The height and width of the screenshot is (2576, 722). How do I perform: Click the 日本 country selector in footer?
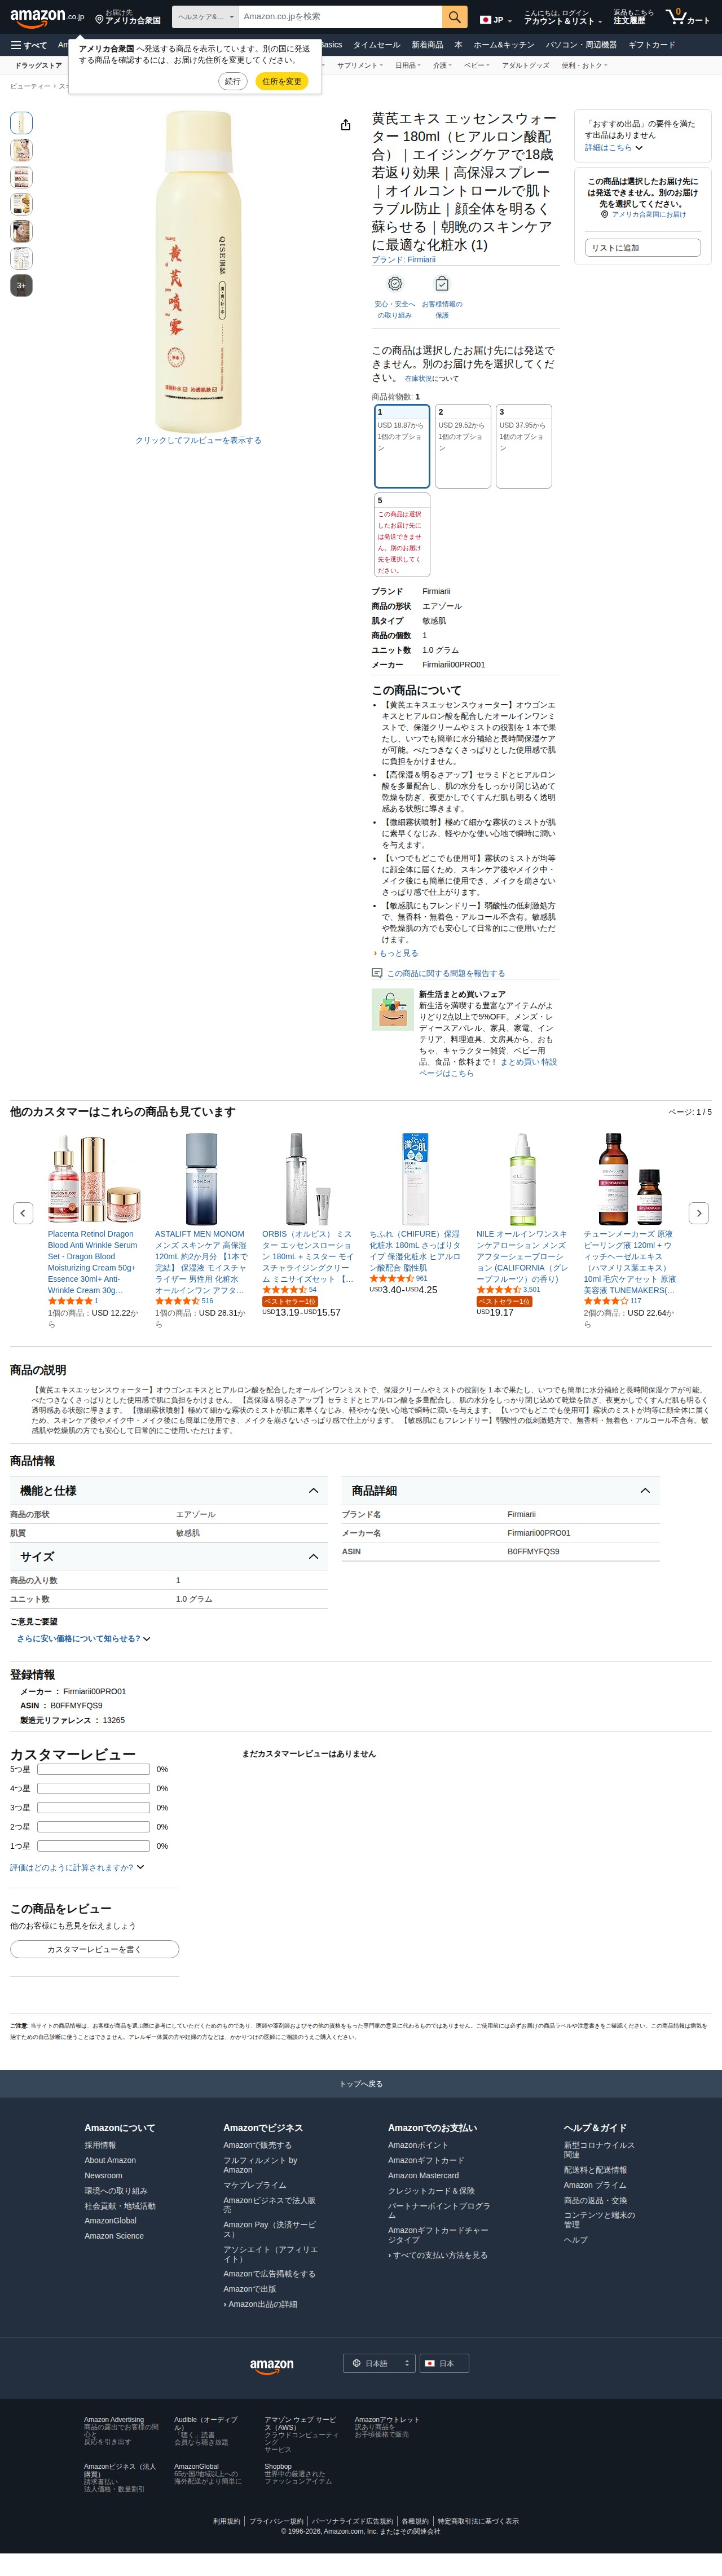click(x=444, y=2364)
